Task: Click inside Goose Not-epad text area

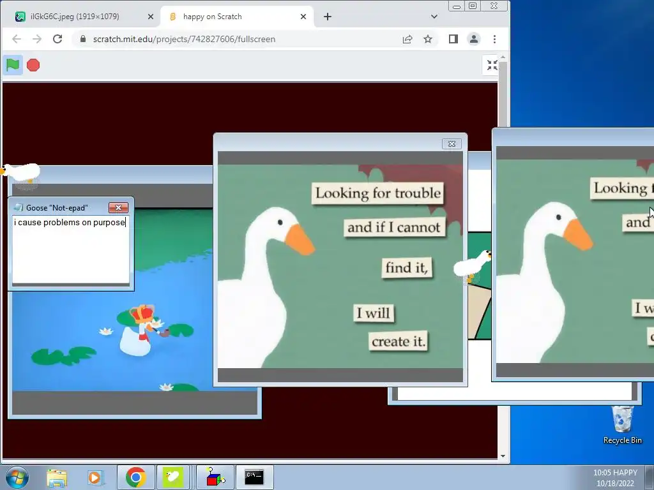Action: pos(70,249)
